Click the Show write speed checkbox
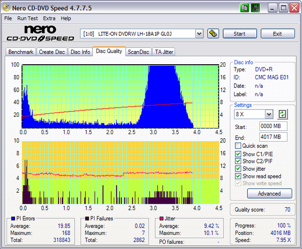Image resolution: width=302 pixels, height=249 pixels. [x=238, y=183]
